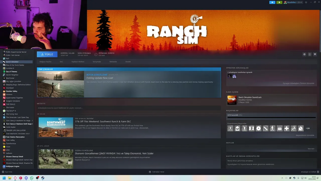The width and height of the screenshot is (321, 181).
Task: Click the first unearned achievement icon
Action: [230, 128]
